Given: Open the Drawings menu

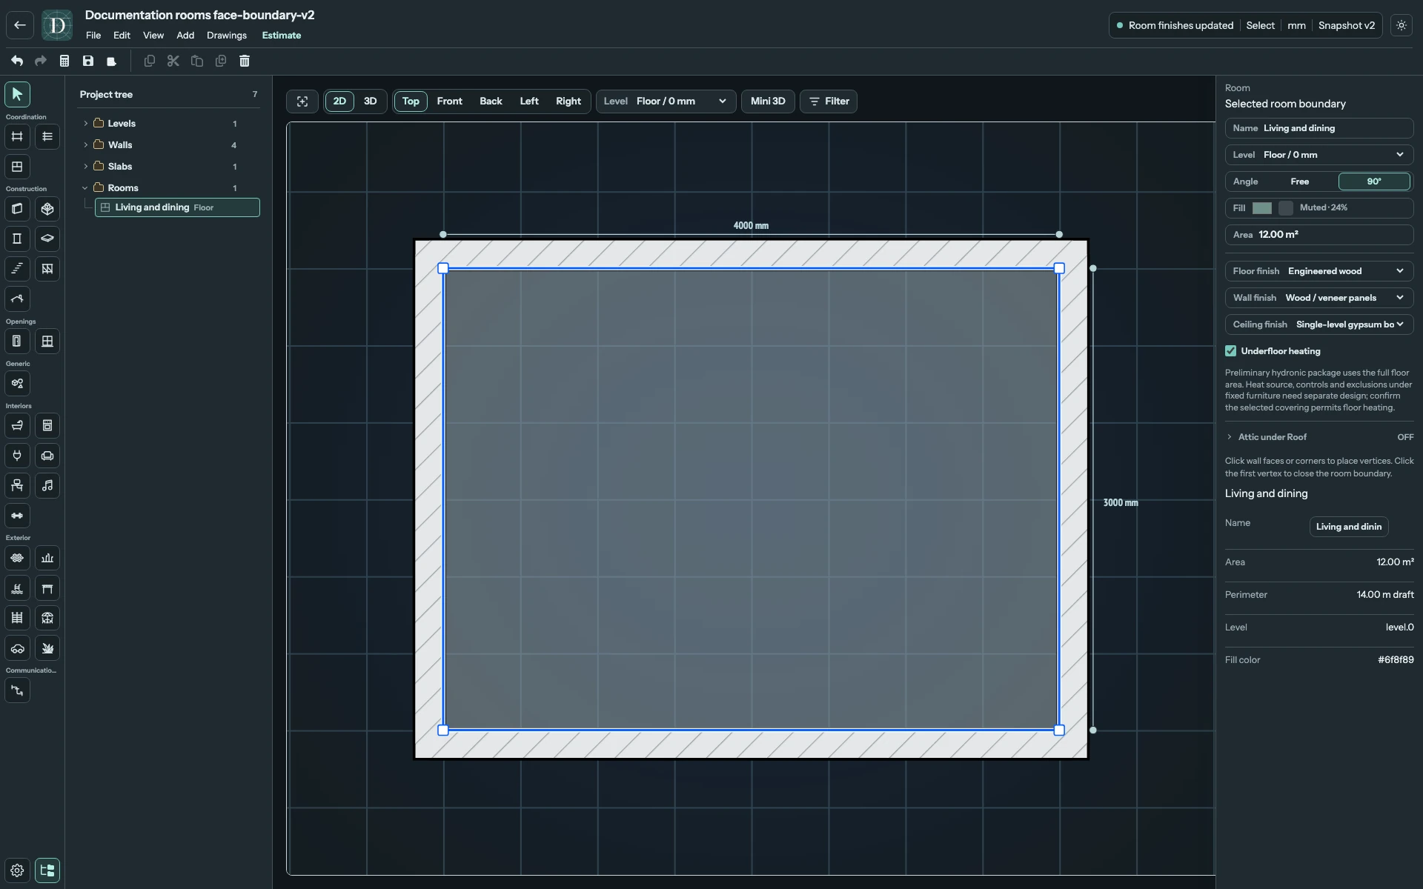Looking at the screenshot, I should [227, 36].
